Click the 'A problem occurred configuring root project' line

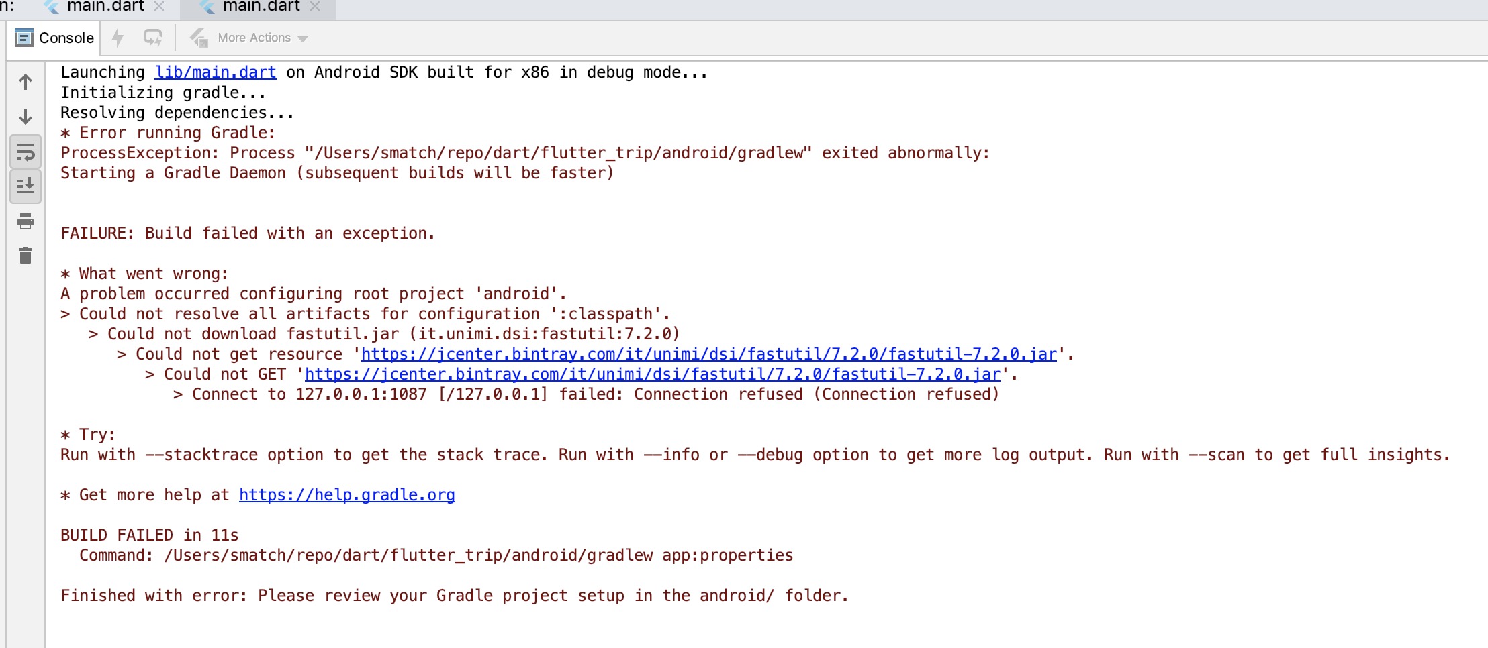pyautogui.click(x=314, y=294)
